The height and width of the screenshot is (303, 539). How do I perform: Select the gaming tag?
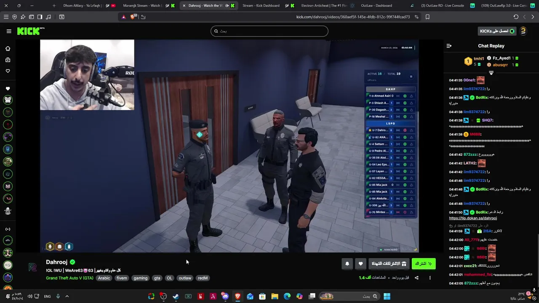point(140,278)
